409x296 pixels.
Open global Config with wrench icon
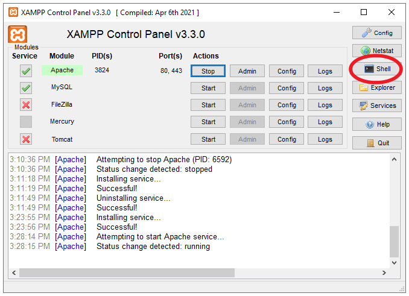tap(377, 33)
